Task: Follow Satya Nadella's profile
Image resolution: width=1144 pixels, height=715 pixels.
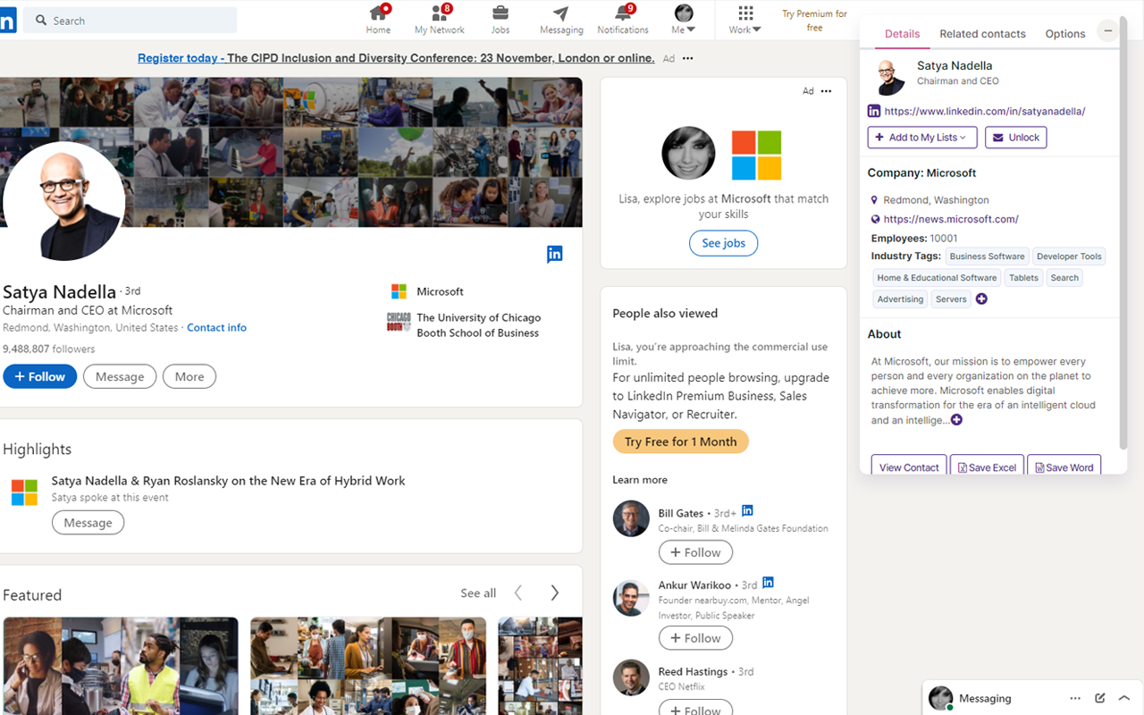Action: tap(39, 376)
